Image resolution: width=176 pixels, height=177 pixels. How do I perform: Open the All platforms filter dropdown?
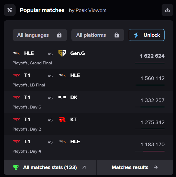point(98,35)
